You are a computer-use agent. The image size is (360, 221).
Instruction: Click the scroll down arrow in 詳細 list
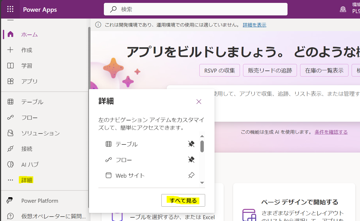202,183
